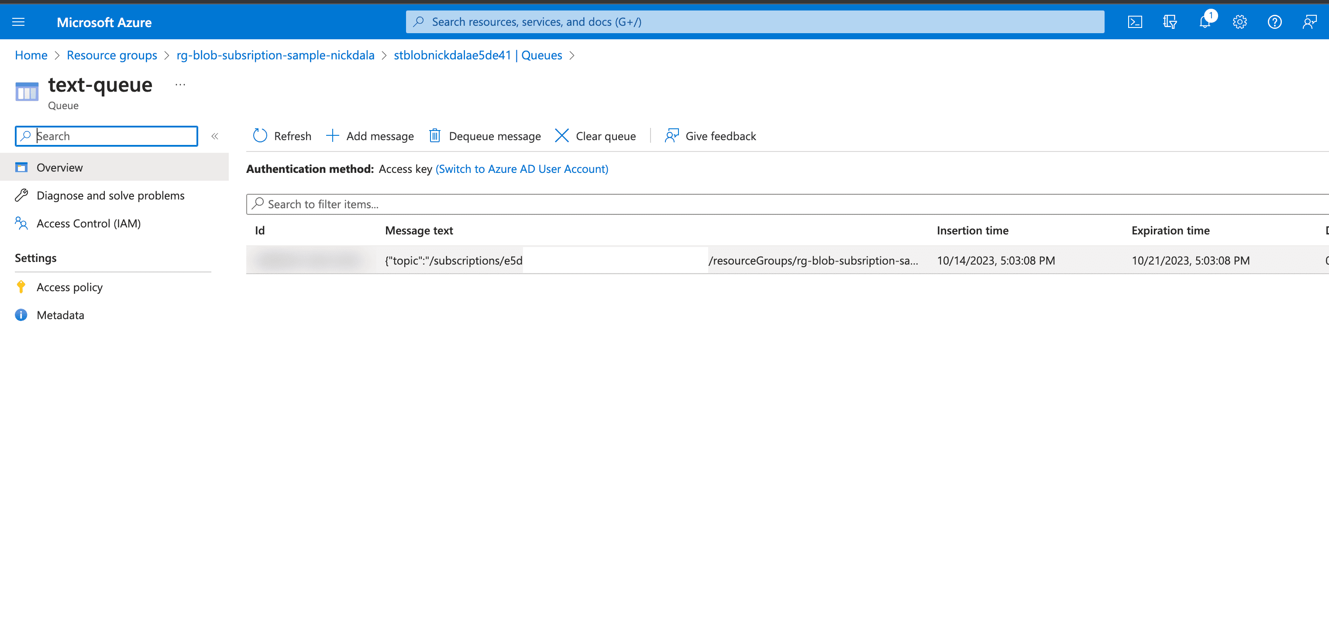Click the insertion time 10/14/2023, 5:03:08 PM
Screen dimensions: 1329x633
[x=996, y=261]
